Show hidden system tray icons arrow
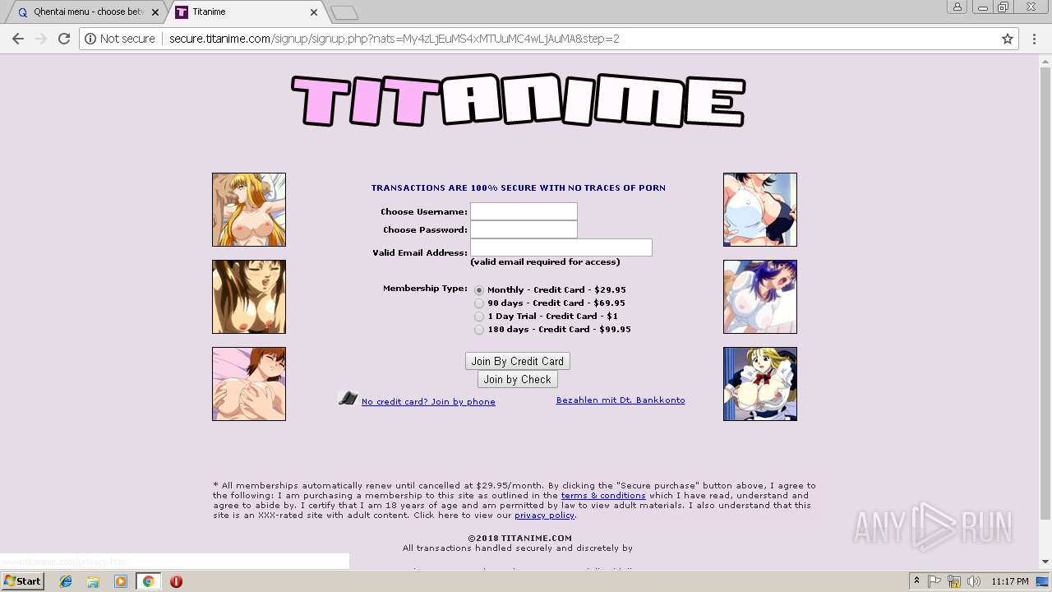The width and height of the screenshot is (1052, 592). click(916, 581)
